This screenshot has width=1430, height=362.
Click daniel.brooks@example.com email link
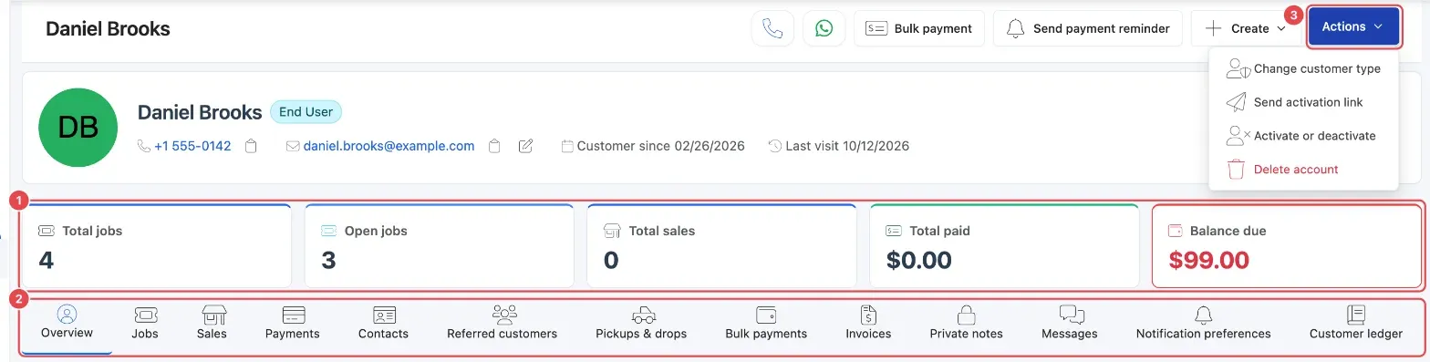(389, 146)
